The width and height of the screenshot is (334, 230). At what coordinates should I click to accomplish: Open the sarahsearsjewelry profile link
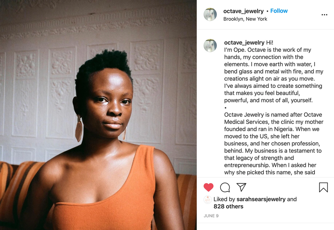pyautogui.click(x=261, y=199)
